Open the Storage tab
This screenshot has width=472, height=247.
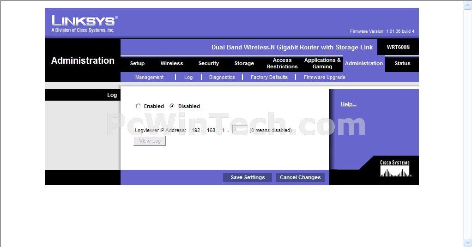(244, 63)
